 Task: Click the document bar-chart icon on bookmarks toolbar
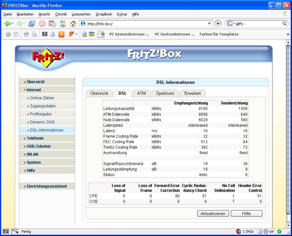pos(84,34)
